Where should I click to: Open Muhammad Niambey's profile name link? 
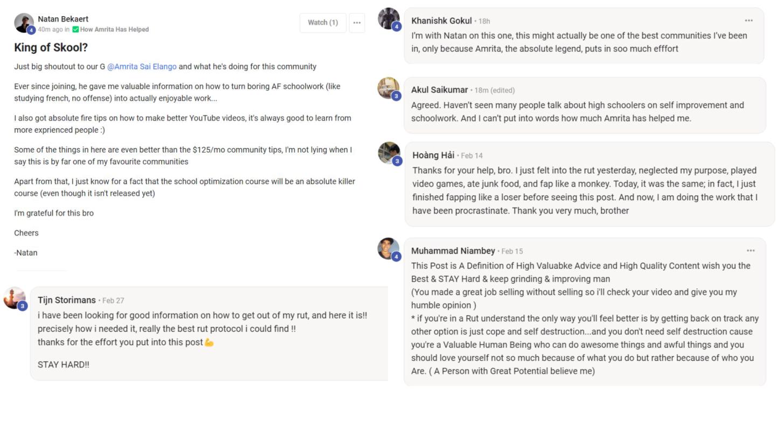coord(453,251)
